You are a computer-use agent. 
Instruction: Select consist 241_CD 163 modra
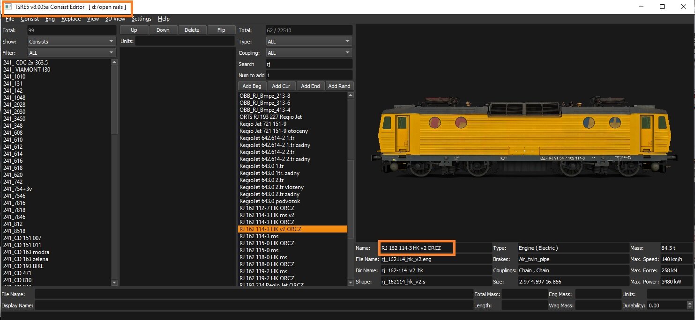pyautogui.click(x=26, y=252)
